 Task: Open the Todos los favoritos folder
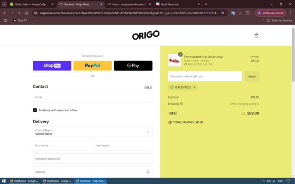pyautogui.click(x=279, y=20)
